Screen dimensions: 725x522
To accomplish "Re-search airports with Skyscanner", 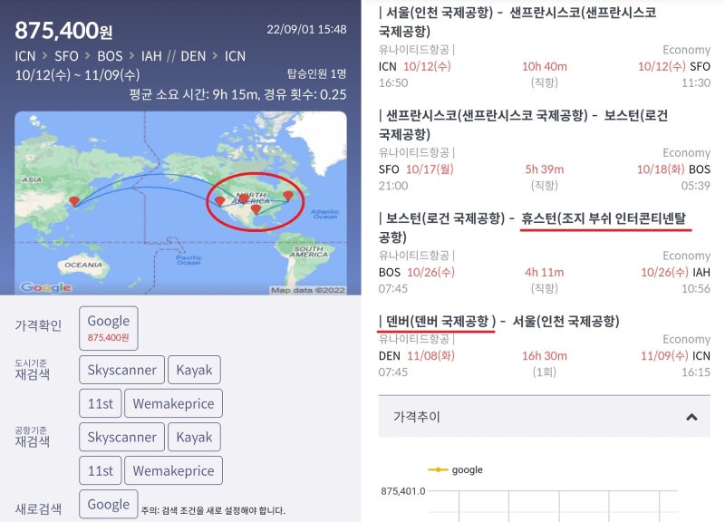I will [121, 437].
